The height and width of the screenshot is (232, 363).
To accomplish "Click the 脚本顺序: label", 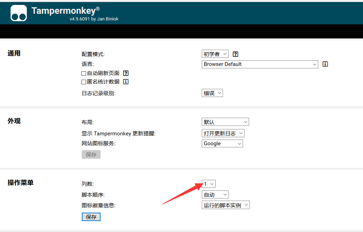I will (93, 195).
